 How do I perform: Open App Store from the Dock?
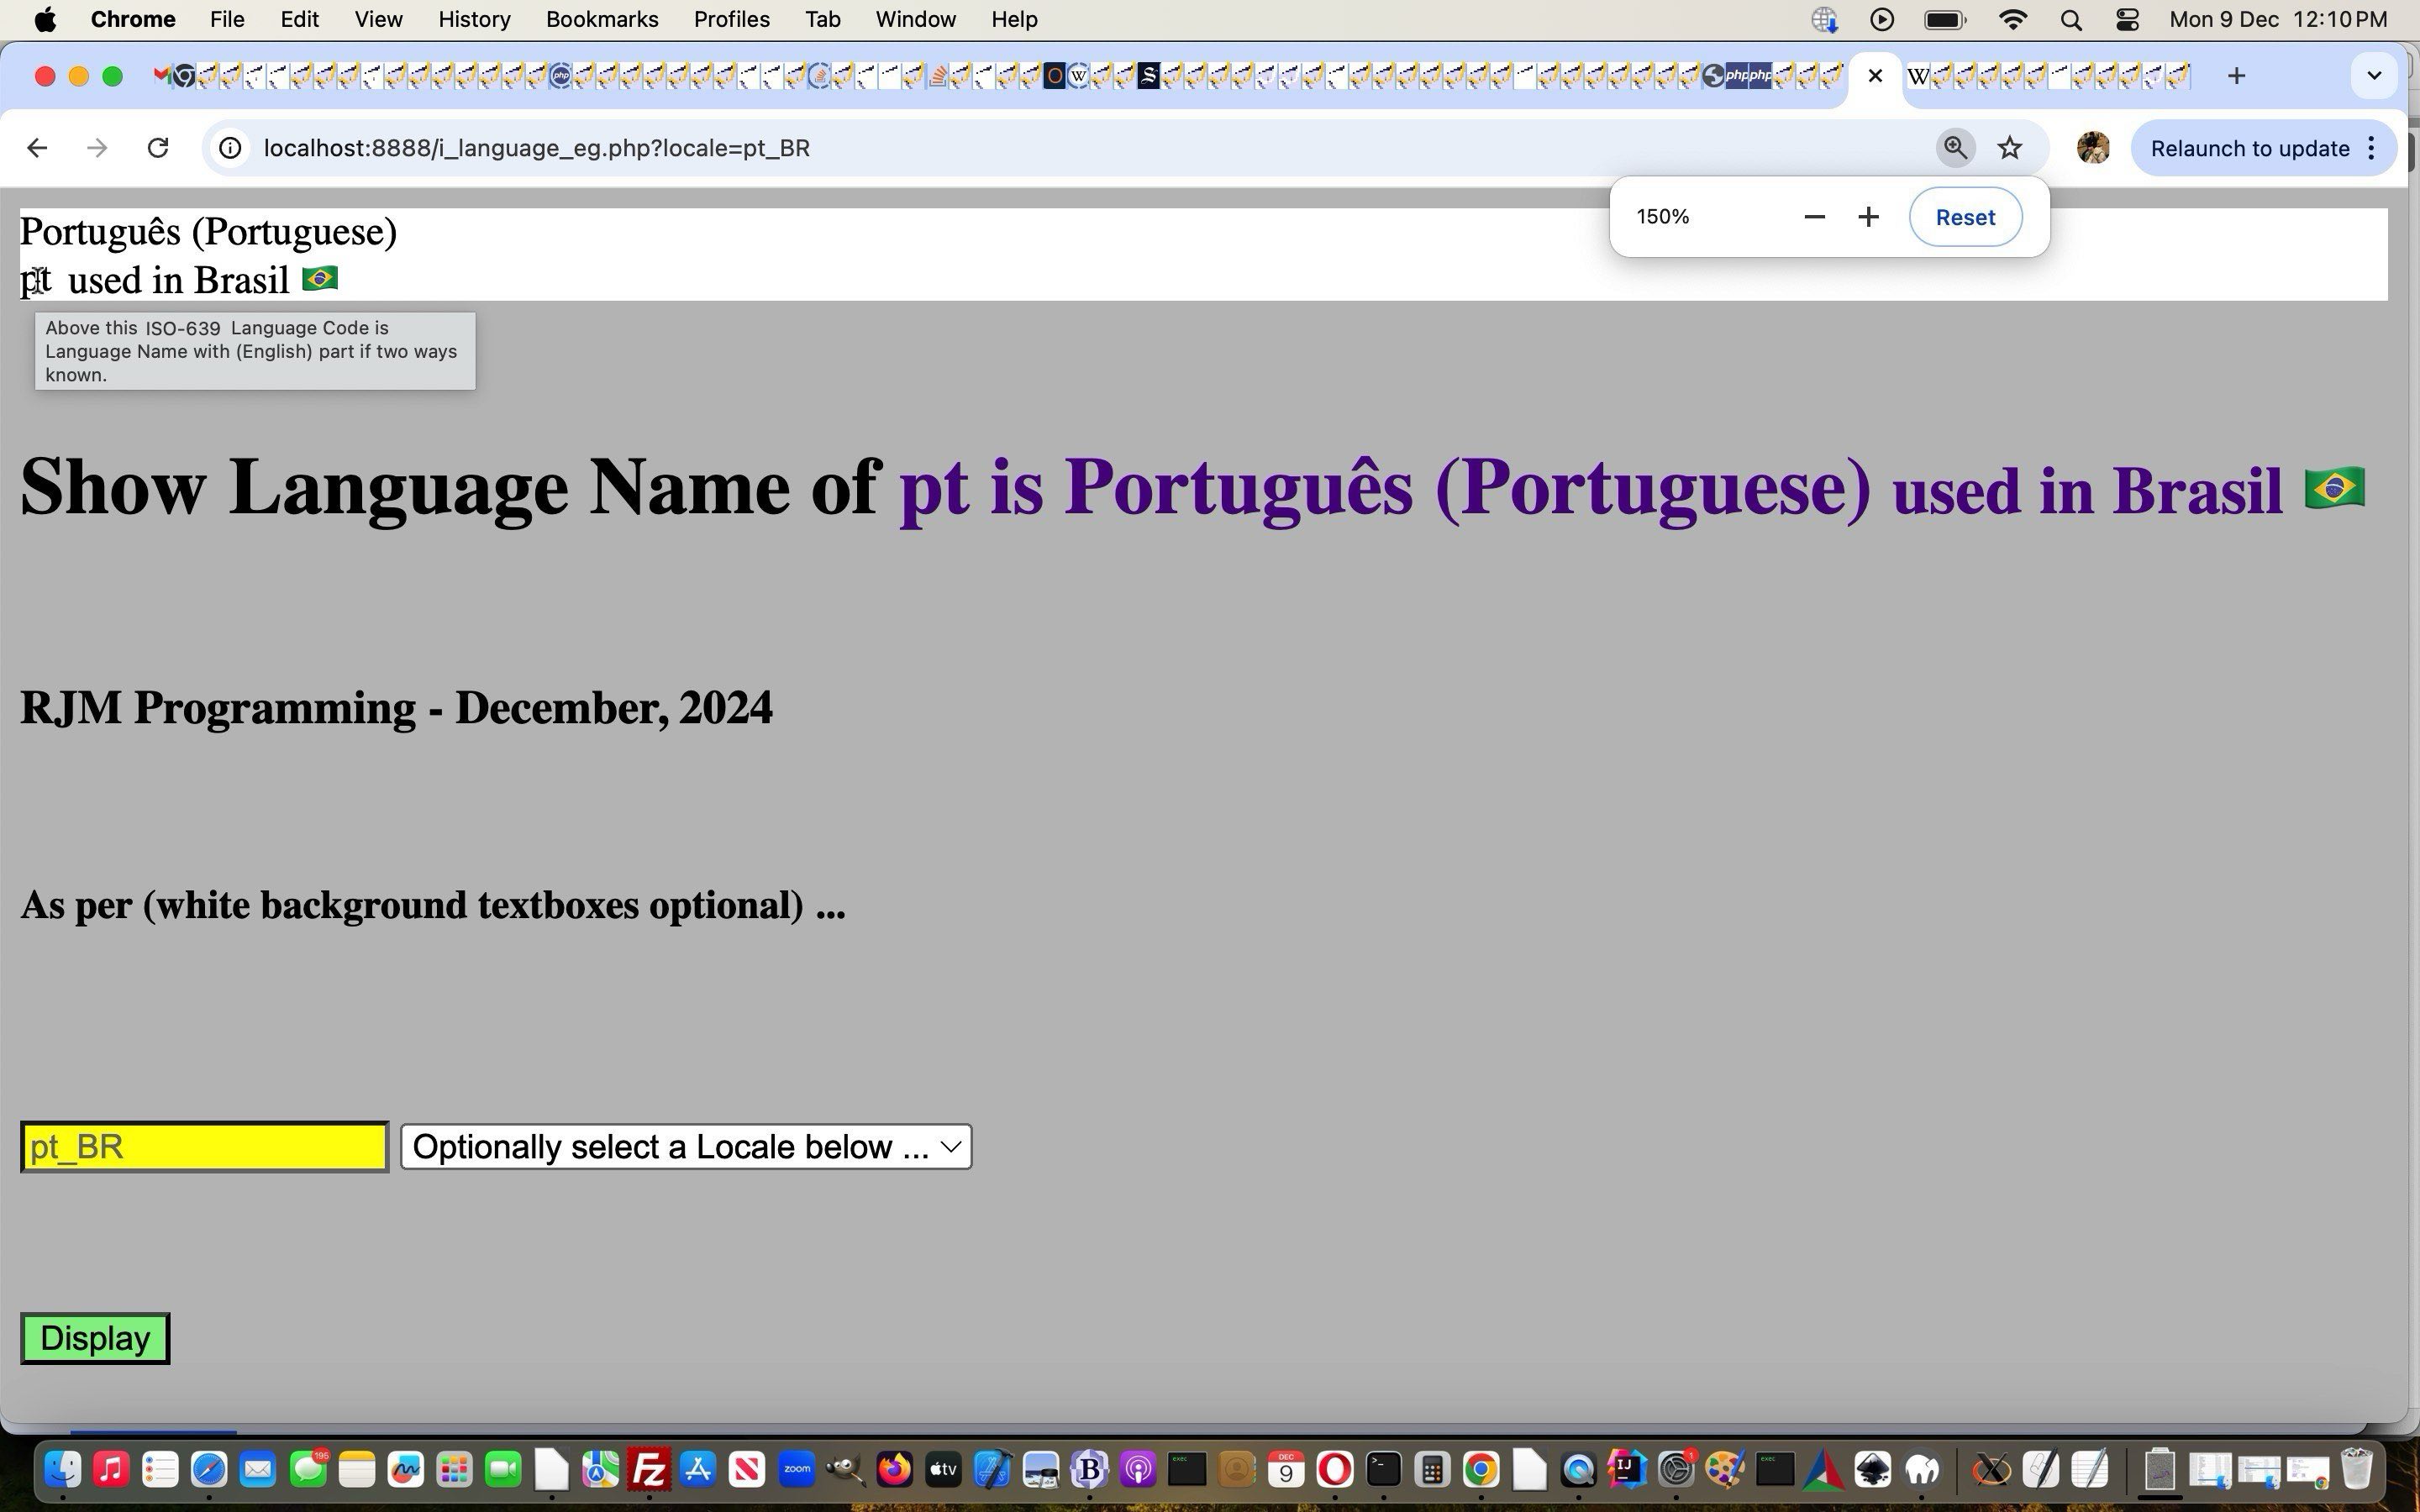pyautogui.click(x=699, y=1470)
